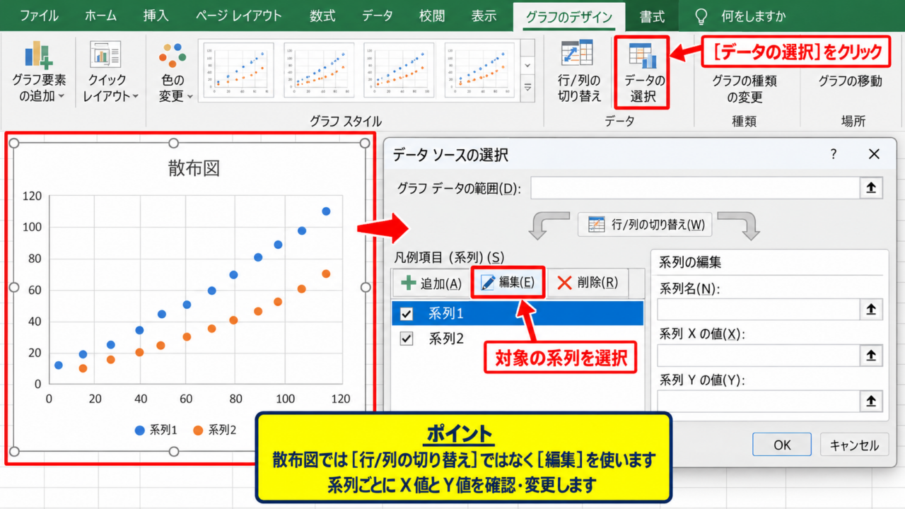Click the 行/列の切り替え(W) dialog button
This screenshot has width=905, height=509.
[x=645, y=225]
